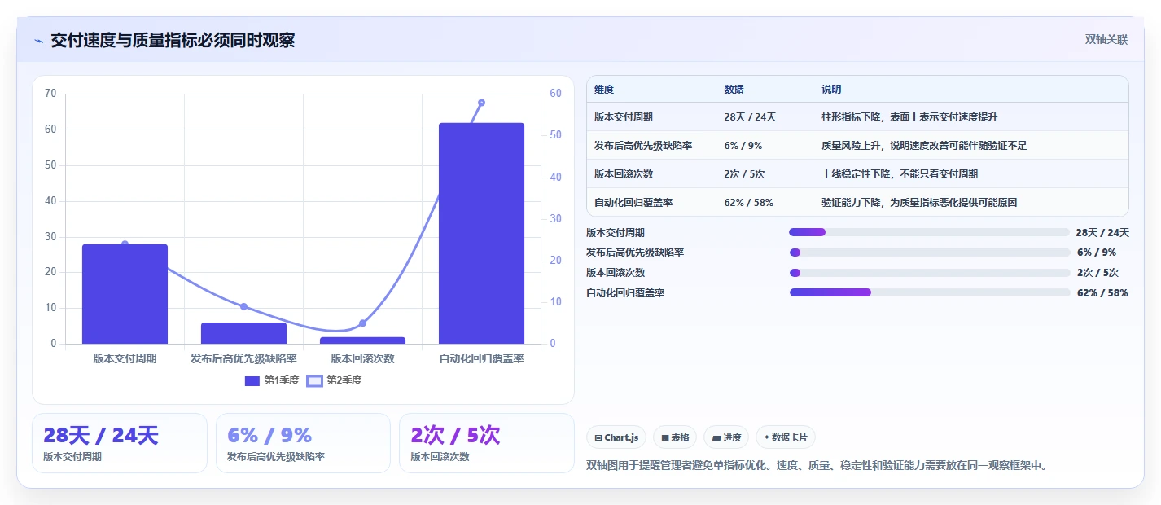Click the 维度 table column header
1161x505 pixels.
click(x=604, y=90)
